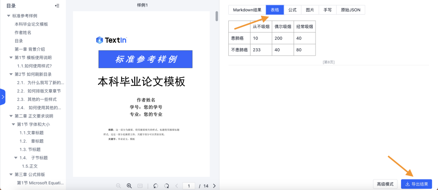The width and height of the screenshot is (438, 190).
Task: Click the 导出结果 export button
Action: coord(417,184)
